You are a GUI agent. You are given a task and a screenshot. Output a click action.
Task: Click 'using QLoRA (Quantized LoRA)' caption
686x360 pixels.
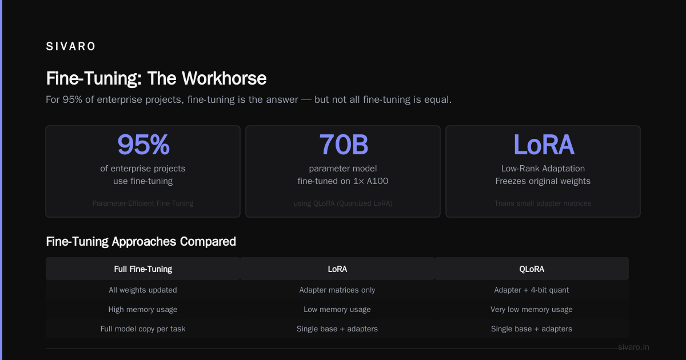click(343, 203)
